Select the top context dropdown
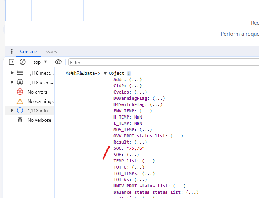Viewport: 259px width, 198px height. coord(40,62)
